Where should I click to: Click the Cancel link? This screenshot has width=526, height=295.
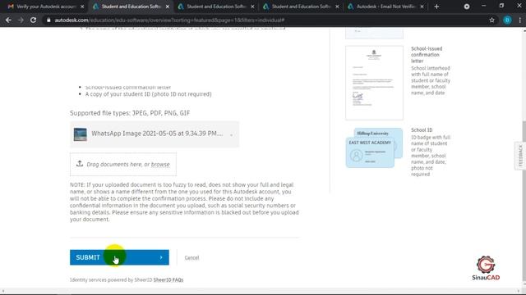(191, 257)
